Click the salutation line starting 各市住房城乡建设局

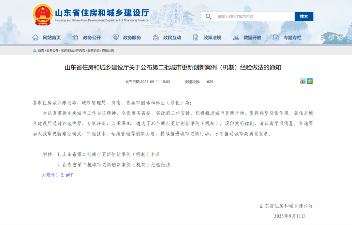[112, 103]
